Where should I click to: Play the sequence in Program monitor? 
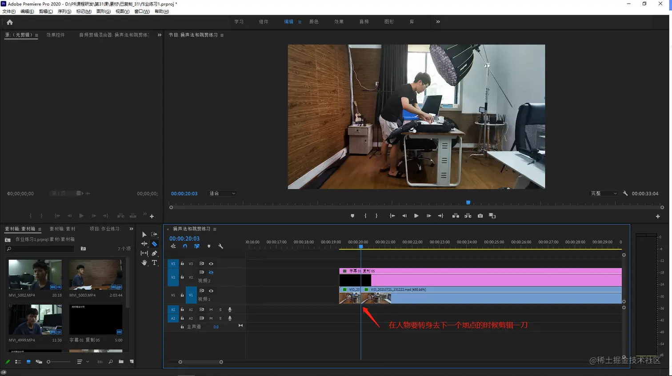click(x=416, y=216)
